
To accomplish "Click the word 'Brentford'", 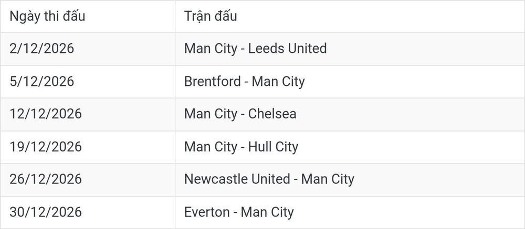I will (212, 81).
